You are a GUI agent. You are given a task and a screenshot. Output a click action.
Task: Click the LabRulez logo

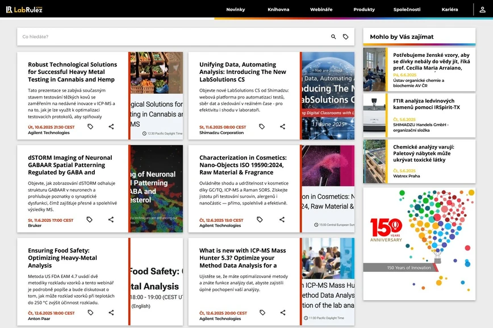(24, 10)
